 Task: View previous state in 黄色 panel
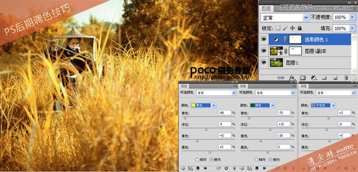pyautogui.click(x=218, y=168)
